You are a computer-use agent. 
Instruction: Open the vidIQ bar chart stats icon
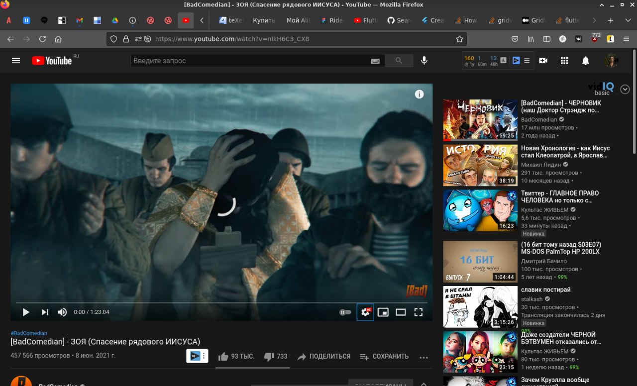[503, 61]
